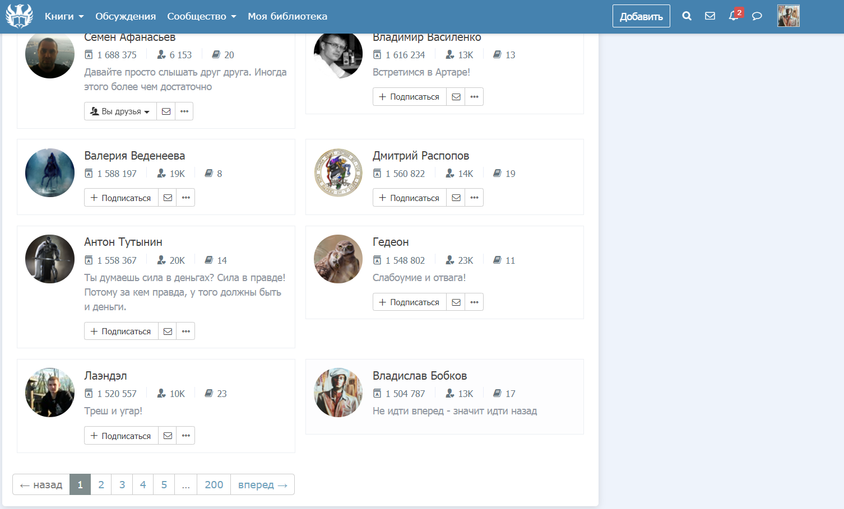Message Владимир Василенко using the envelope icon
The width and height of the screenshot is (844, 509).
point(456,97)
